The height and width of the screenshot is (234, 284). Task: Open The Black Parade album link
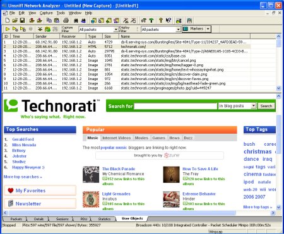(119, 168)
